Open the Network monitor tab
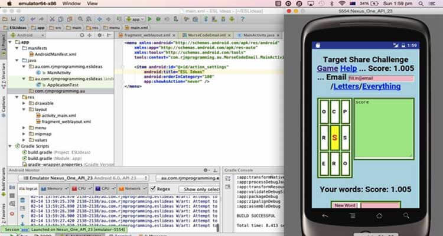The width and height of the screenshot is (443, 236). (132, 189)
